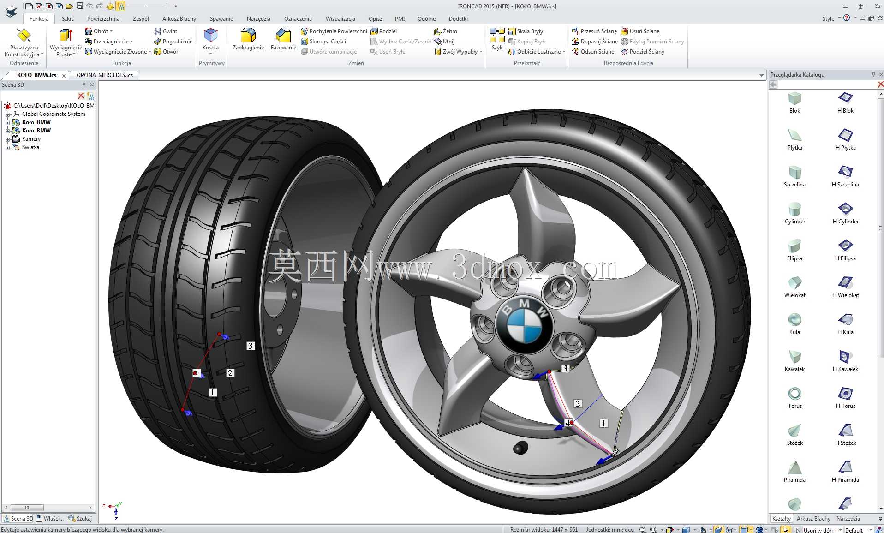This screenshot has height=533, width=884.
Task: Select the Wyciągnięcie Proste extrude tool
Action: (66, 42)
